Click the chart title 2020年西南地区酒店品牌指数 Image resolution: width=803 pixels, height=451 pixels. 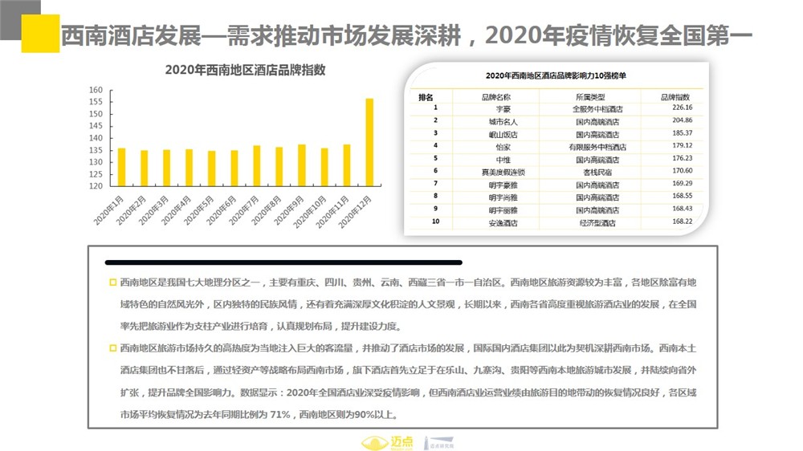pyautogui.click(x=244, y=70)
